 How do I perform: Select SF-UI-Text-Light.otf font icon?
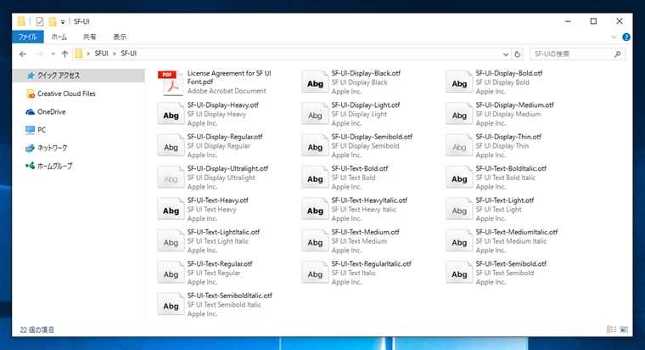[x=458, y=210]
